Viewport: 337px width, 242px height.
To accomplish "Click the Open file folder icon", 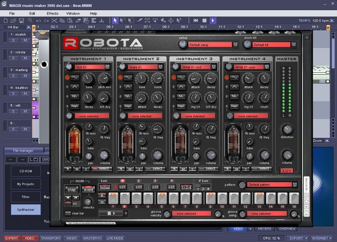I will 13,21.
